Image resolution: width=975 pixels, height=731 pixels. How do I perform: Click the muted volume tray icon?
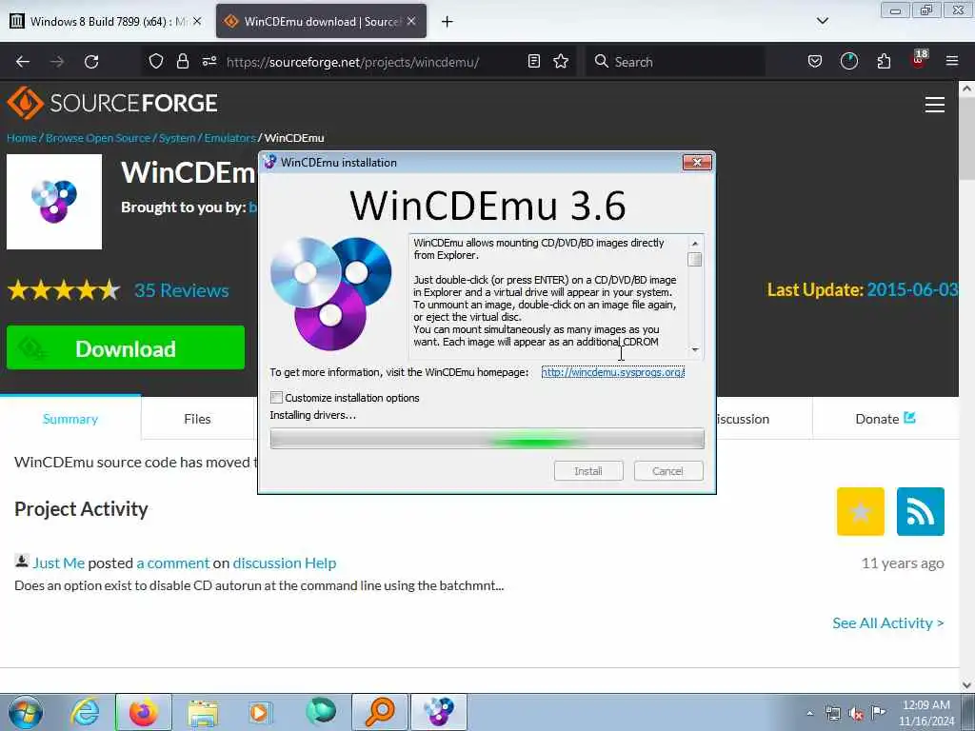click(856, 714)
